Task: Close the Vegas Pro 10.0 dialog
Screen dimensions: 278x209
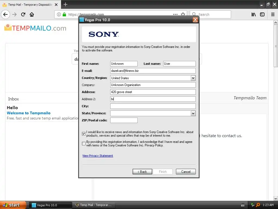Action: [x=195, y=20]
